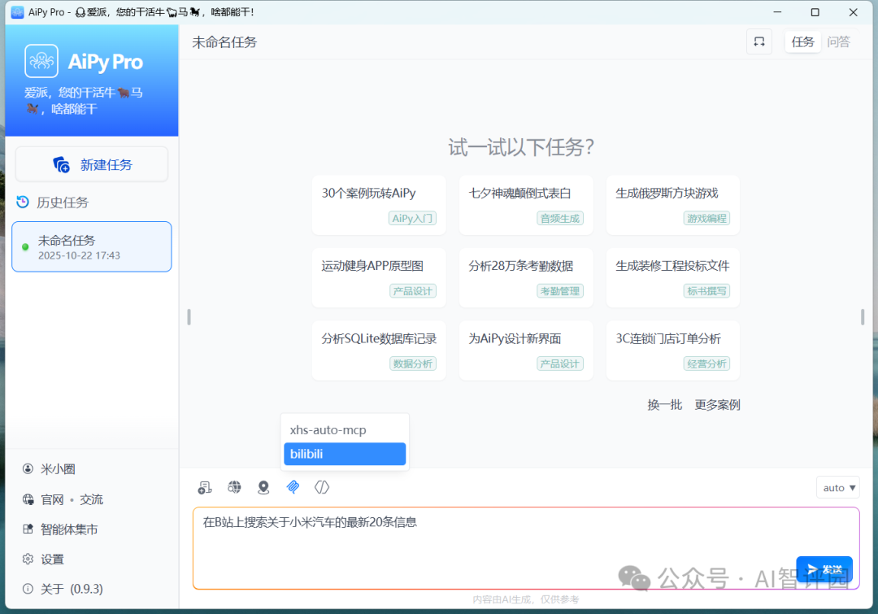Select bilibili in the MCP popup
Image resolution: width=878 pixels, height=614 pixels.
pos(345,454)
